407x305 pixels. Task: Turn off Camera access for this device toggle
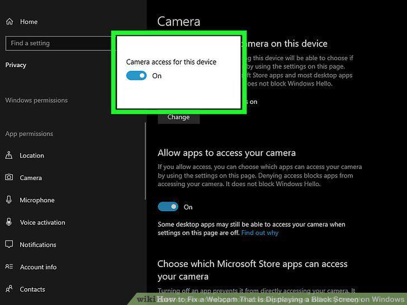[x=136, y=76]
